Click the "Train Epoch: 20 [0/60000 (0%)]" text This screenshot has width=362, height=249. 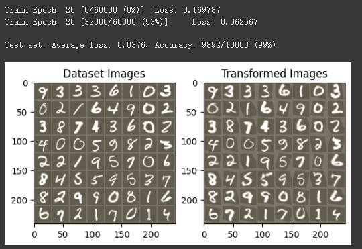[74, 10]
